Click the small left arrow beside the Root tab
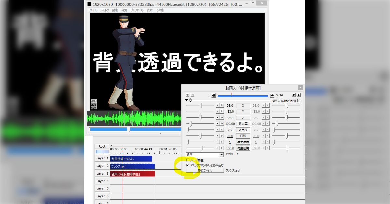 click(111, 145)
